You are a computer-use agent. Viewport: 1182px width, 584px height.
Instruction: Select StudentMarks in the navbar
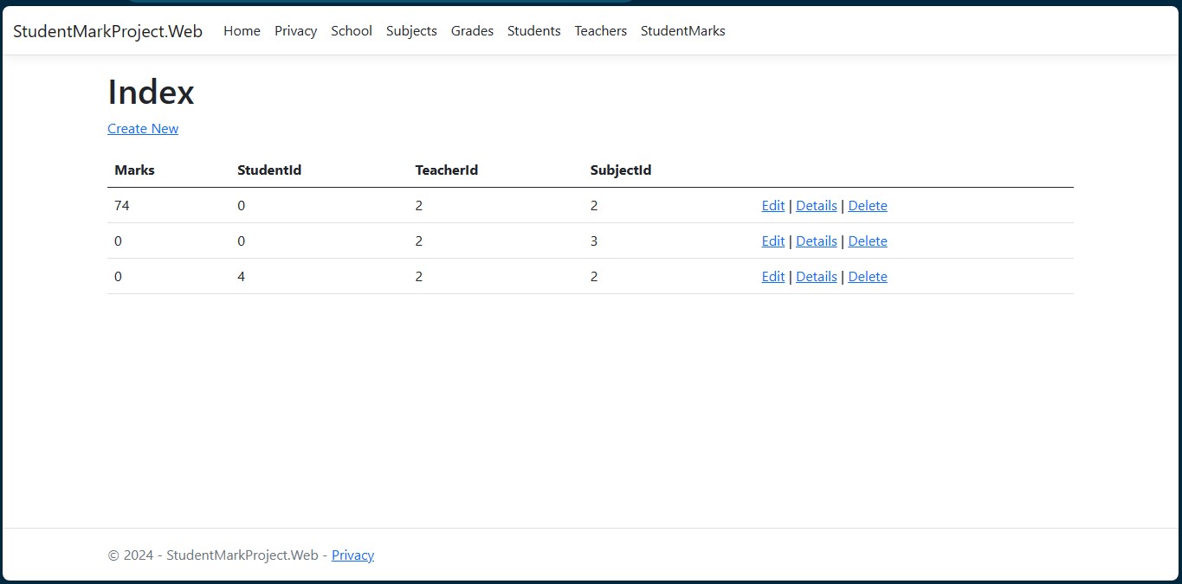pyautogui.click(x=682, y=31)
